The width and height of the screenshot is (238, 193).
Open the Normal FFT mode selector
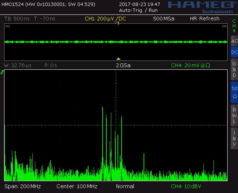pyautogui.click(x=125, y=186)
